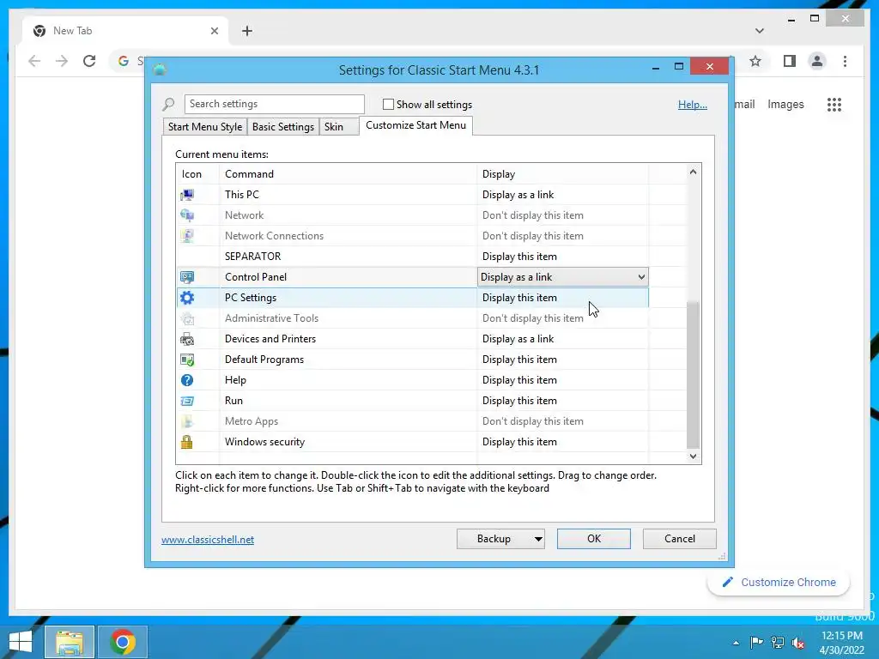The image size is (879, 659).
Task: Click the list scroll up arrow
Action: [x=694, y=172]
